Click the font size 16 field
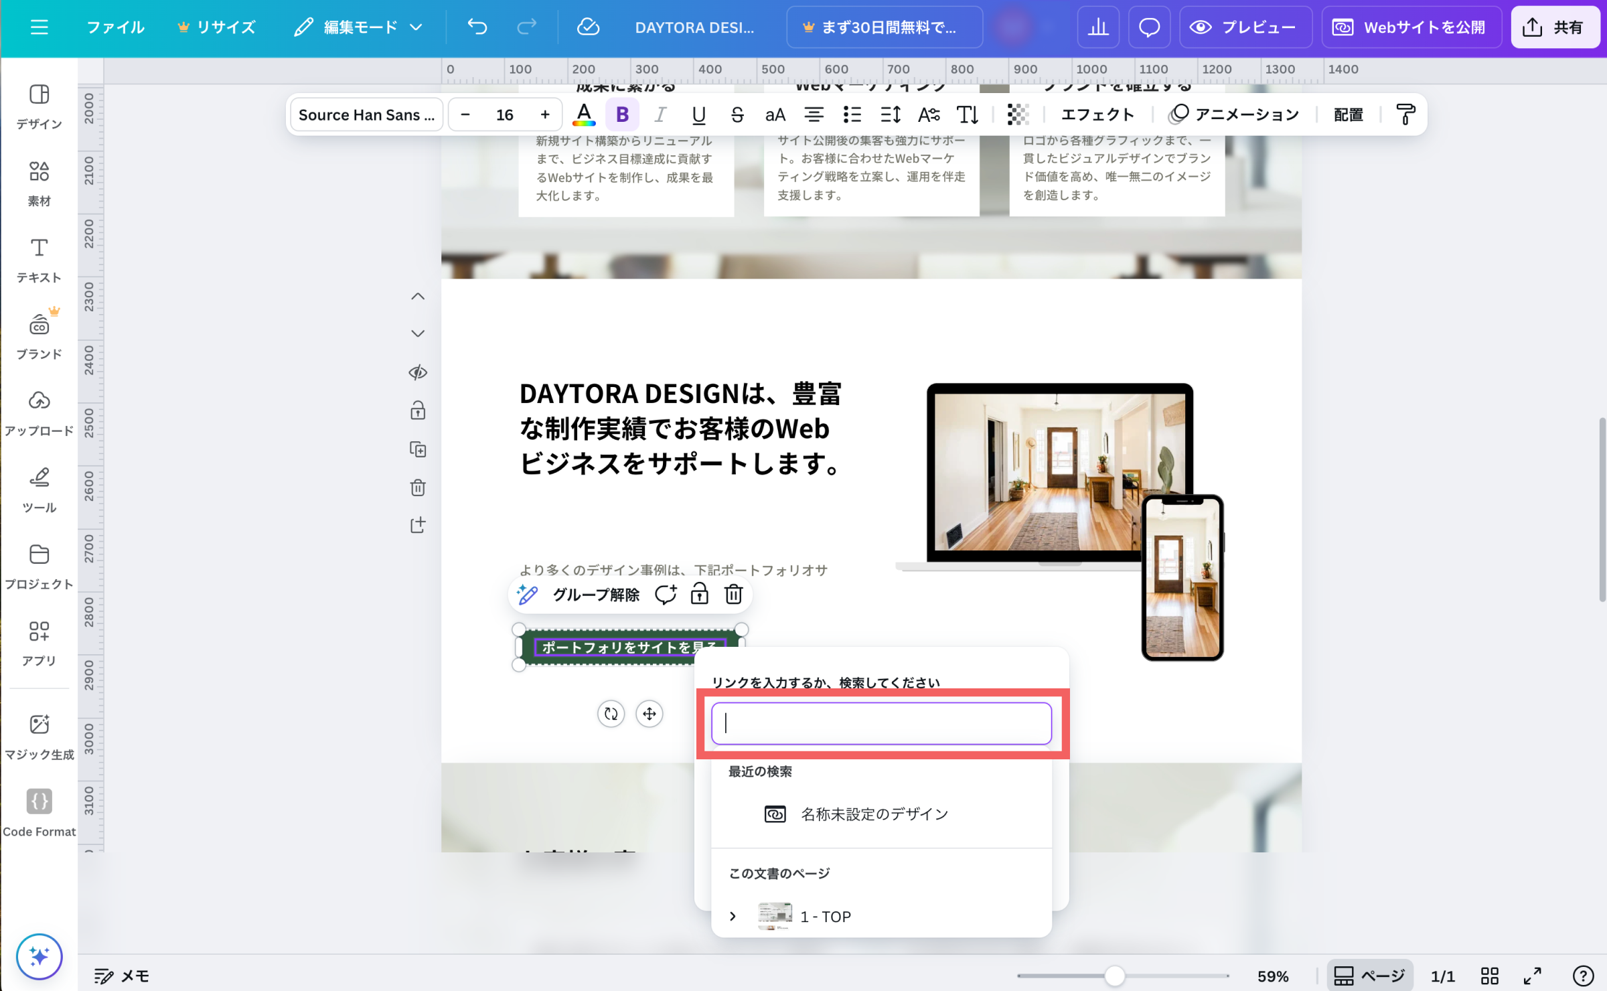The image size is (1607, 991). point(505,115)
